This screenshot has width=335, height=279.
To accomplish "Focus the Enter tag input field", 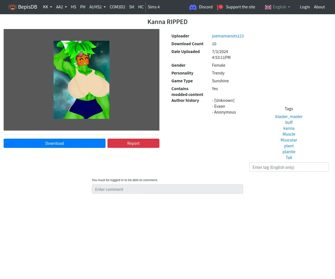I will coord(289,167).
